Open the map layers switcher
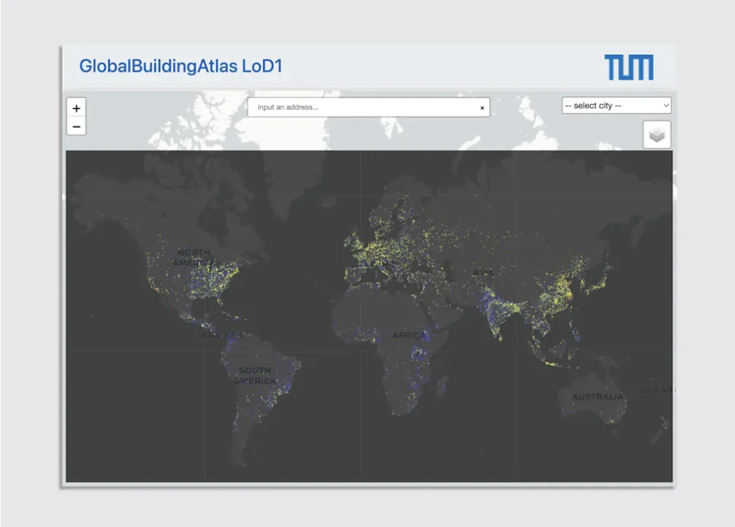735x527 pixels. pos(656,135)
